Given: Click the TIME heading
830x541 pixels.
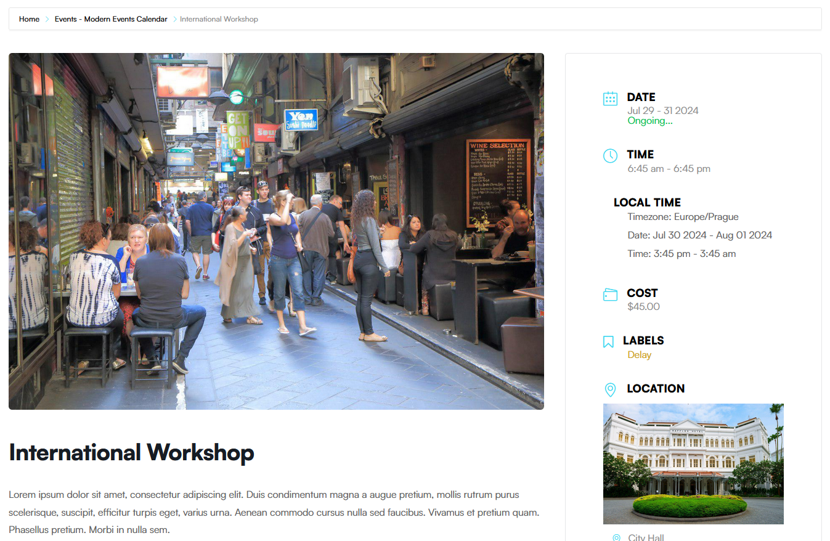Looking at the screenshot, I should pos(640,154).
